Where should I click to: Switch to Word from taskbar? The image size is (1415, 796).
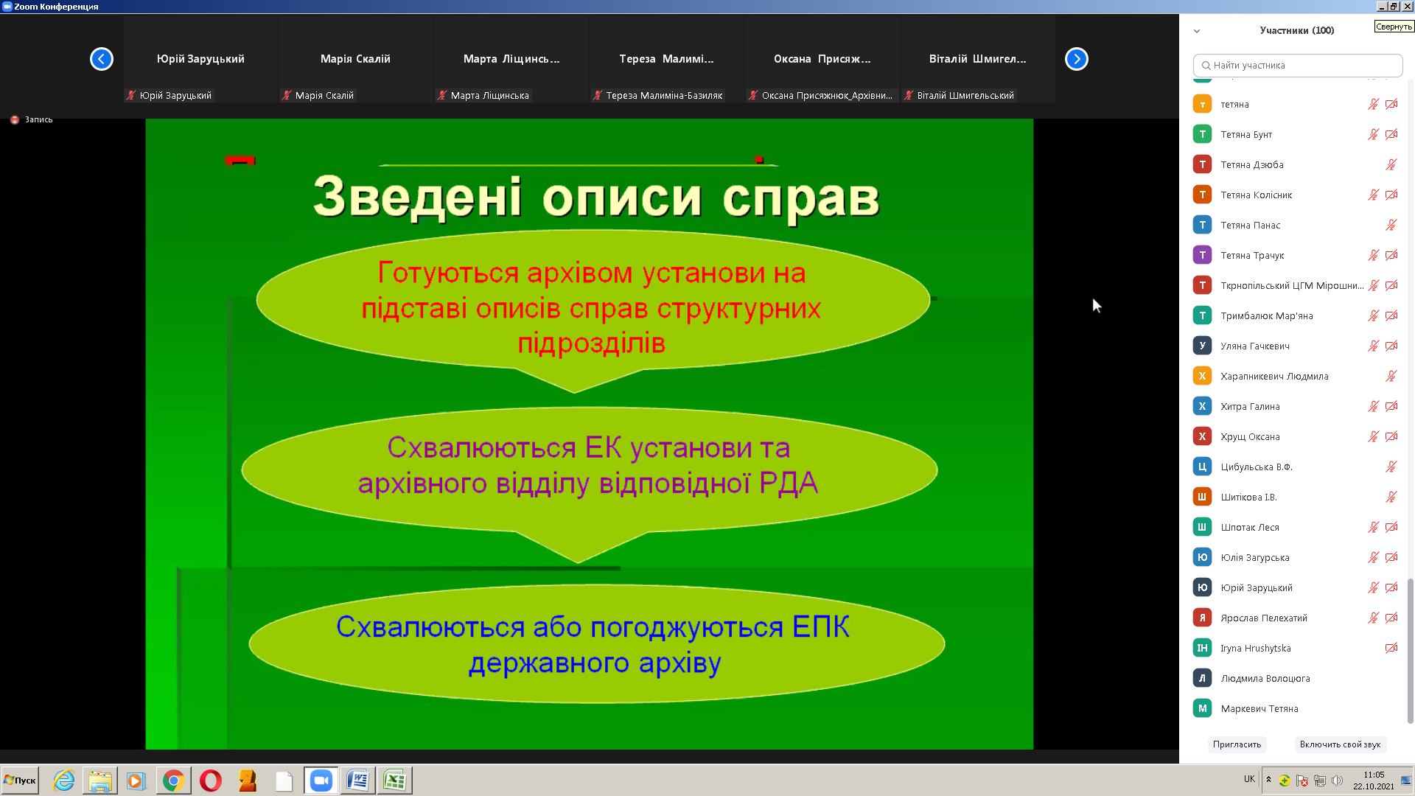(358, 781)
